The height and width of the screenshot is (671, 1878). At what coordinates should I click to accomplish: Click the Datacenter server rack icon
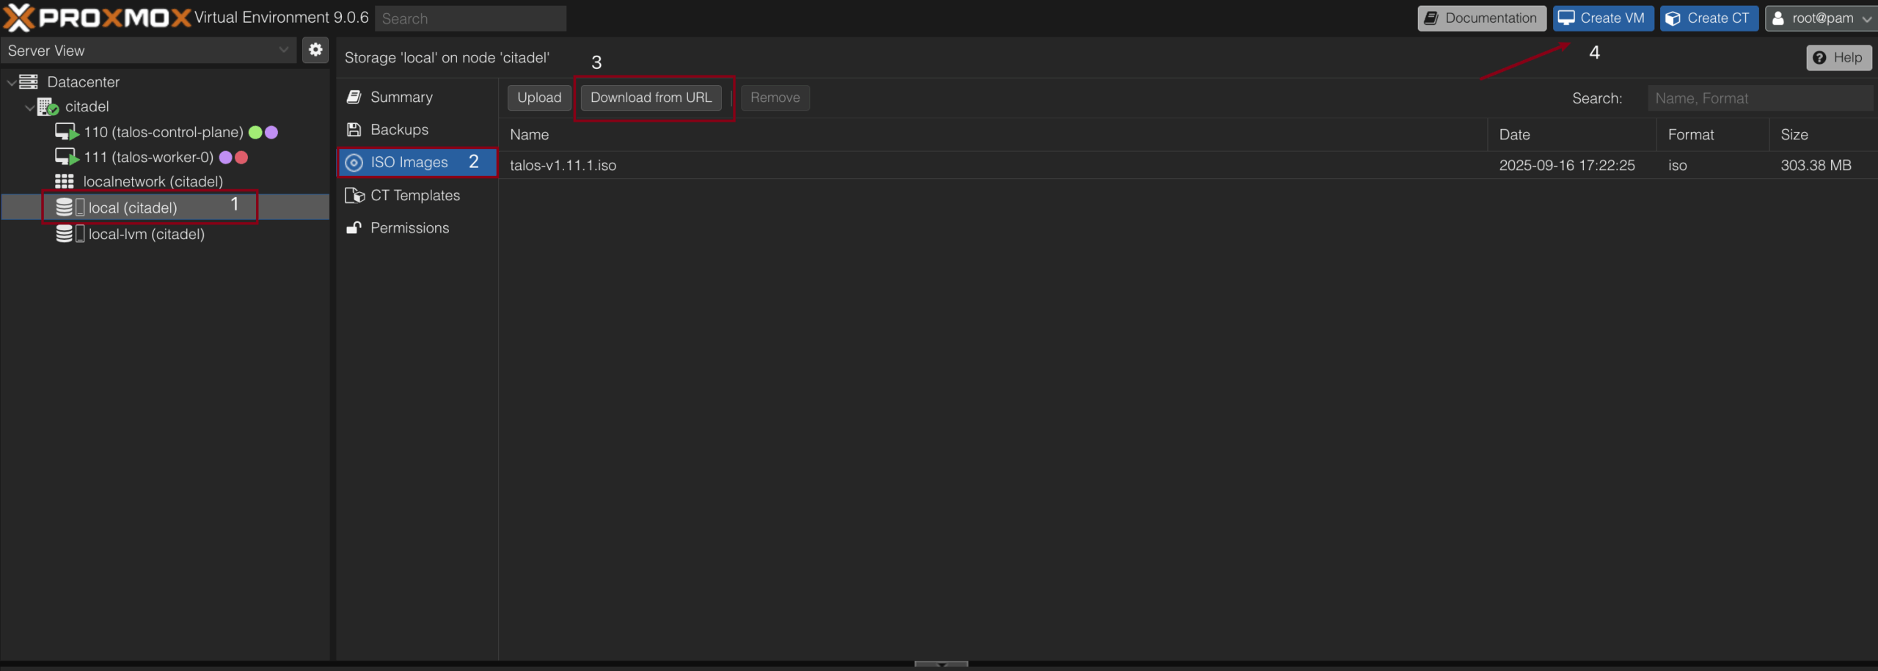click(29, 82)
